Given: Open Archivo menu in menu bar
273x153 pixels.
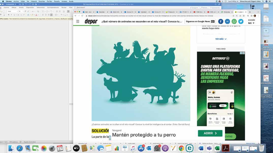Looking at the screenshot, I should click(x=16, y=1).
